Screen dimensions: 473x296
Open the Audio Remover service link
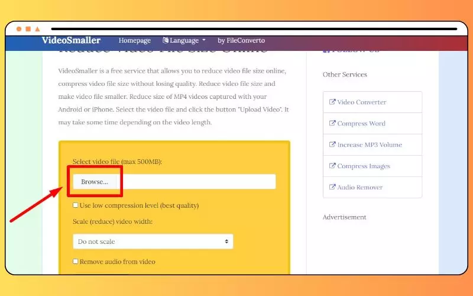tap(359, 187)
